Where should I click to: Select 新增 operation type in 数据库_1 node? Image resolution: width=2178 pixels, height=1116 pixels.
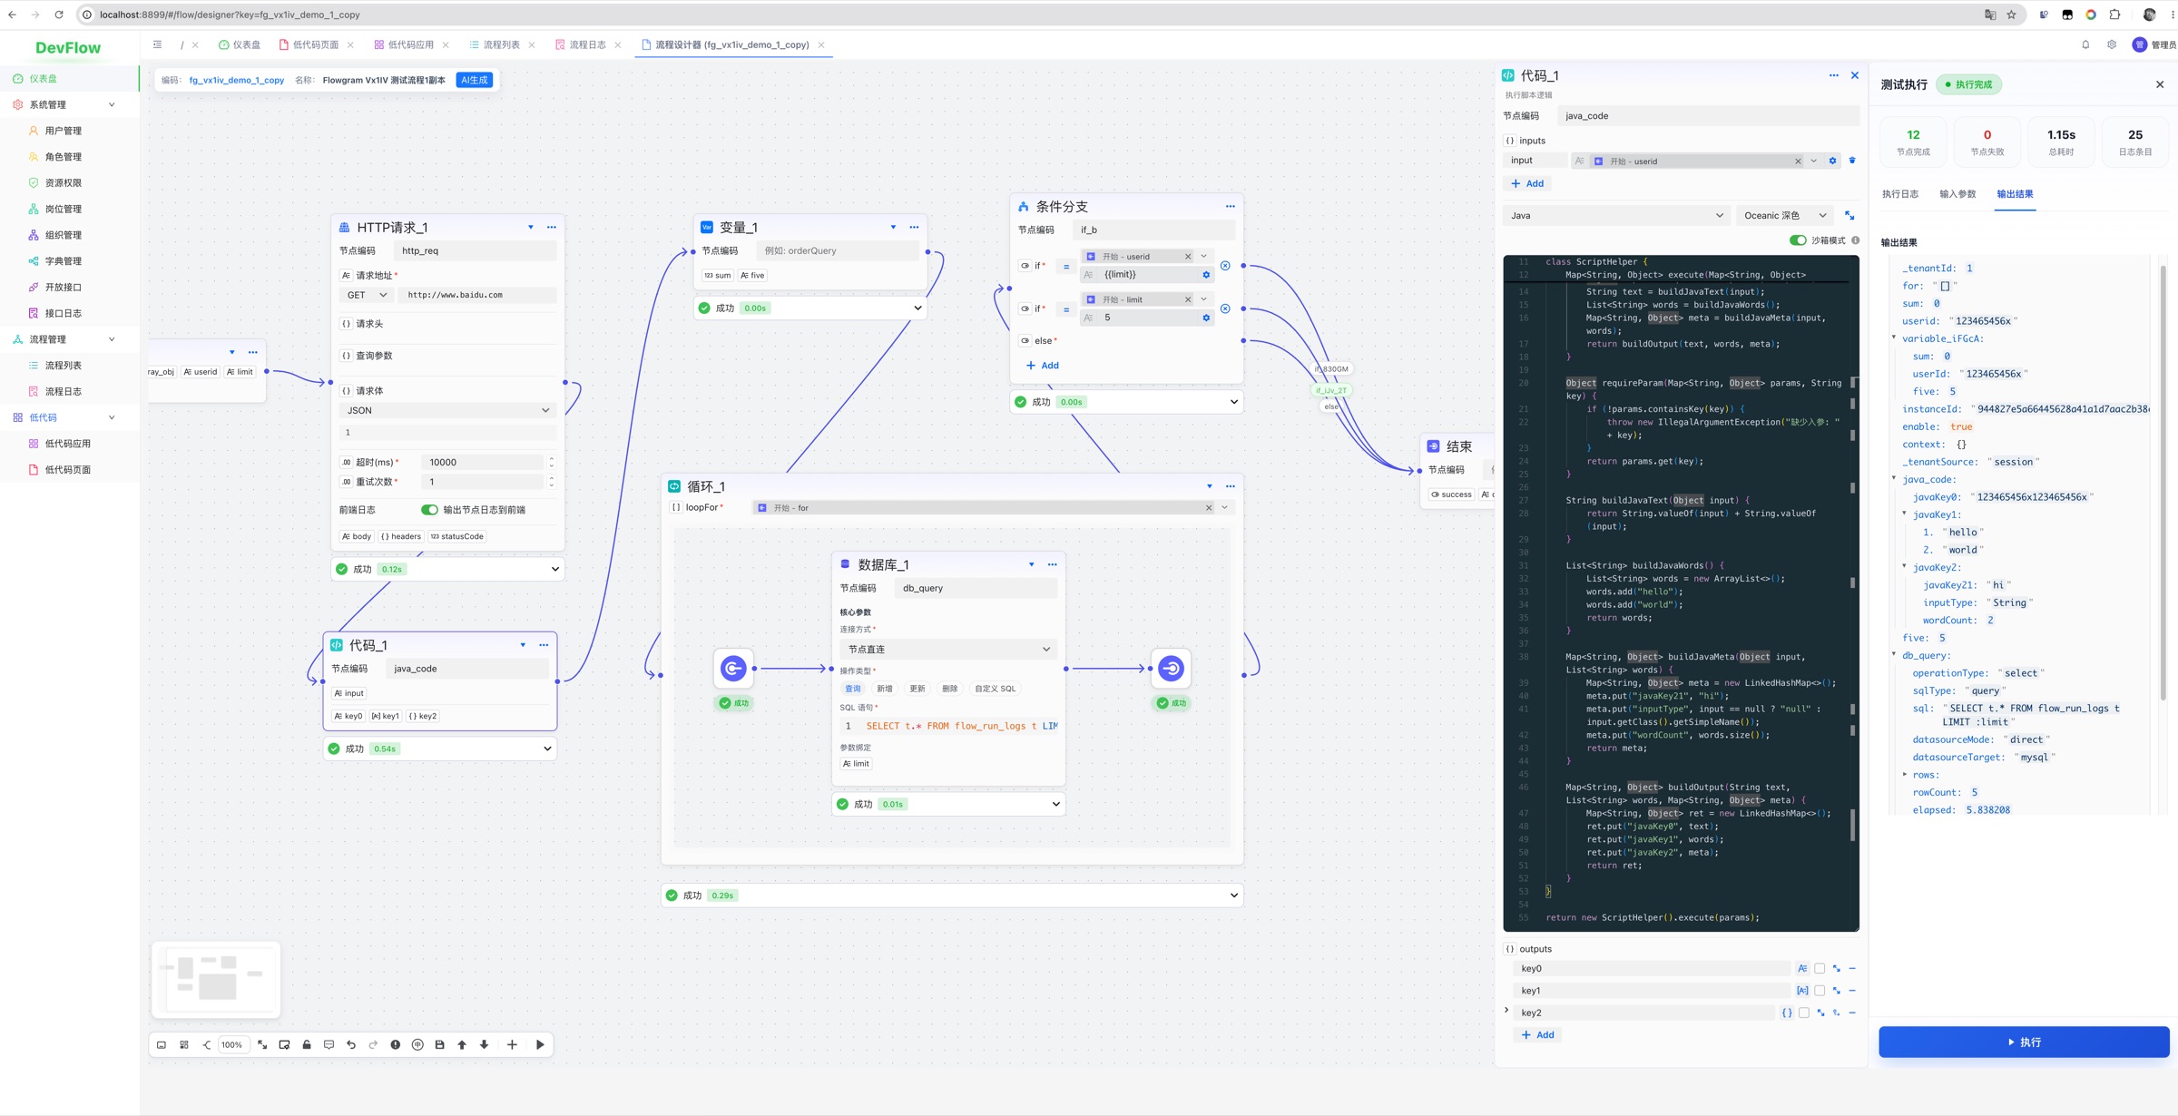885,689
